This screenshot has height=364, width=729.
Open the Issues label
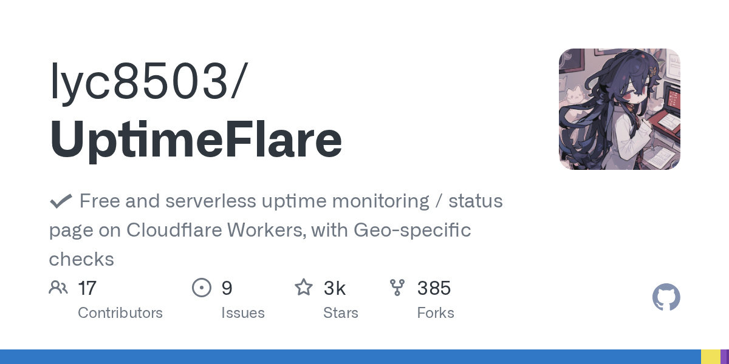tap(243, 313)
